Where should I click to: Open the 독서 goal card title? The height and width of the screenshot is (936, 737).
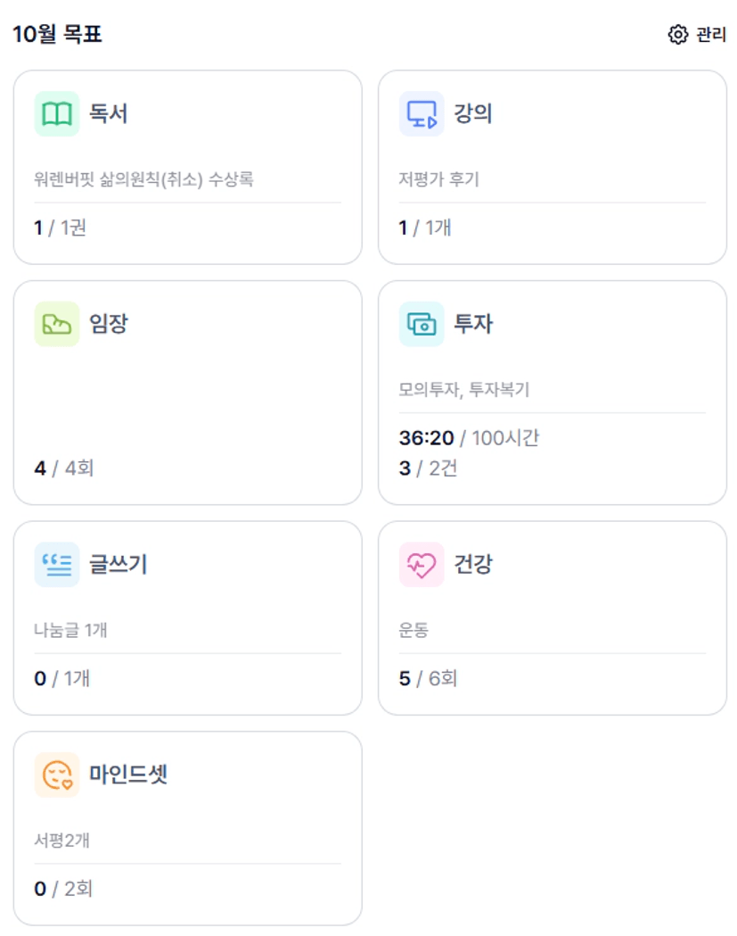click(109, 114)
